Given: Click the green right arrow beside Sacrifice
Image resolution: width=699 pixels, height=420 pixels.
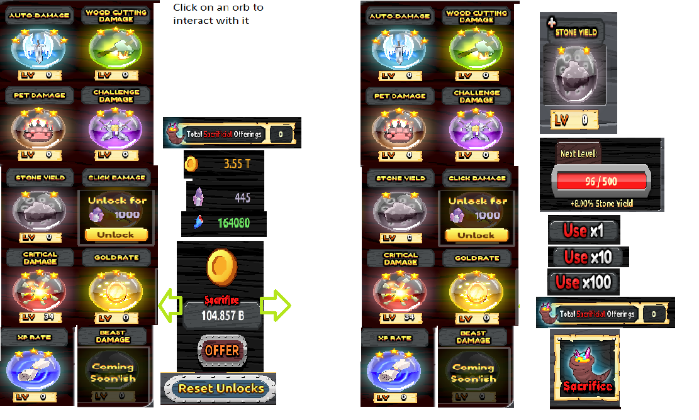Looking at the screenshot, I should tap(276, 305).
